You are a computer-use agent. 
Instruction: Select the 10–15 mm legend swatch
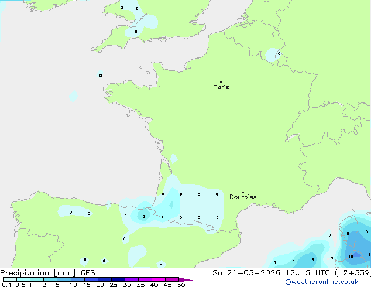pos(78,279)
